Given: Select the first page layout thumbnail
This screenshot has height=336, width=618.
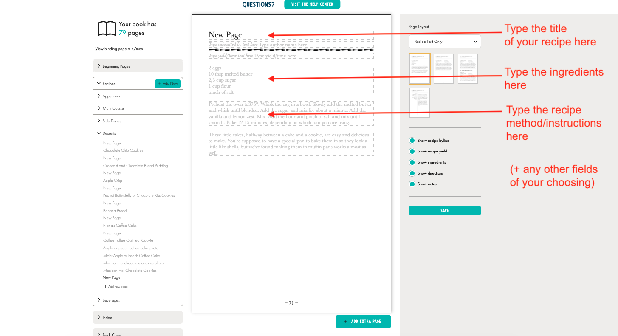Looking at the screenshot, I should (x=419, y=68).
